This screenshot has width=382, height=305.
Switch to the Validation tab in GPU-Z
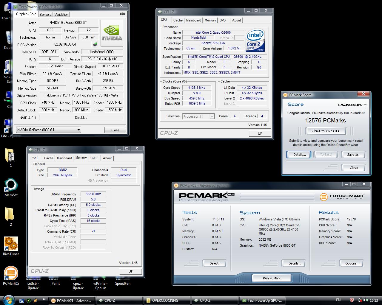click(61, 14)
